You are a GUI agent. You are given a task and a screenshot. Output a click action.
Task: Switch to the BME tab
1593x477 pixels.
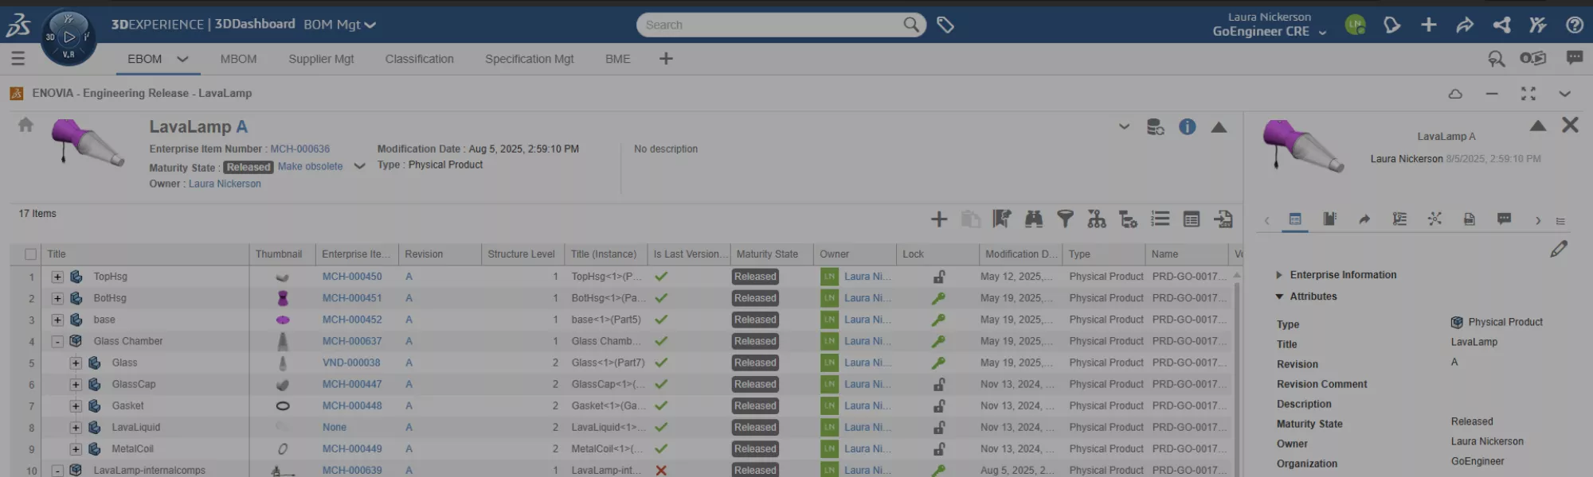(617, 59)
